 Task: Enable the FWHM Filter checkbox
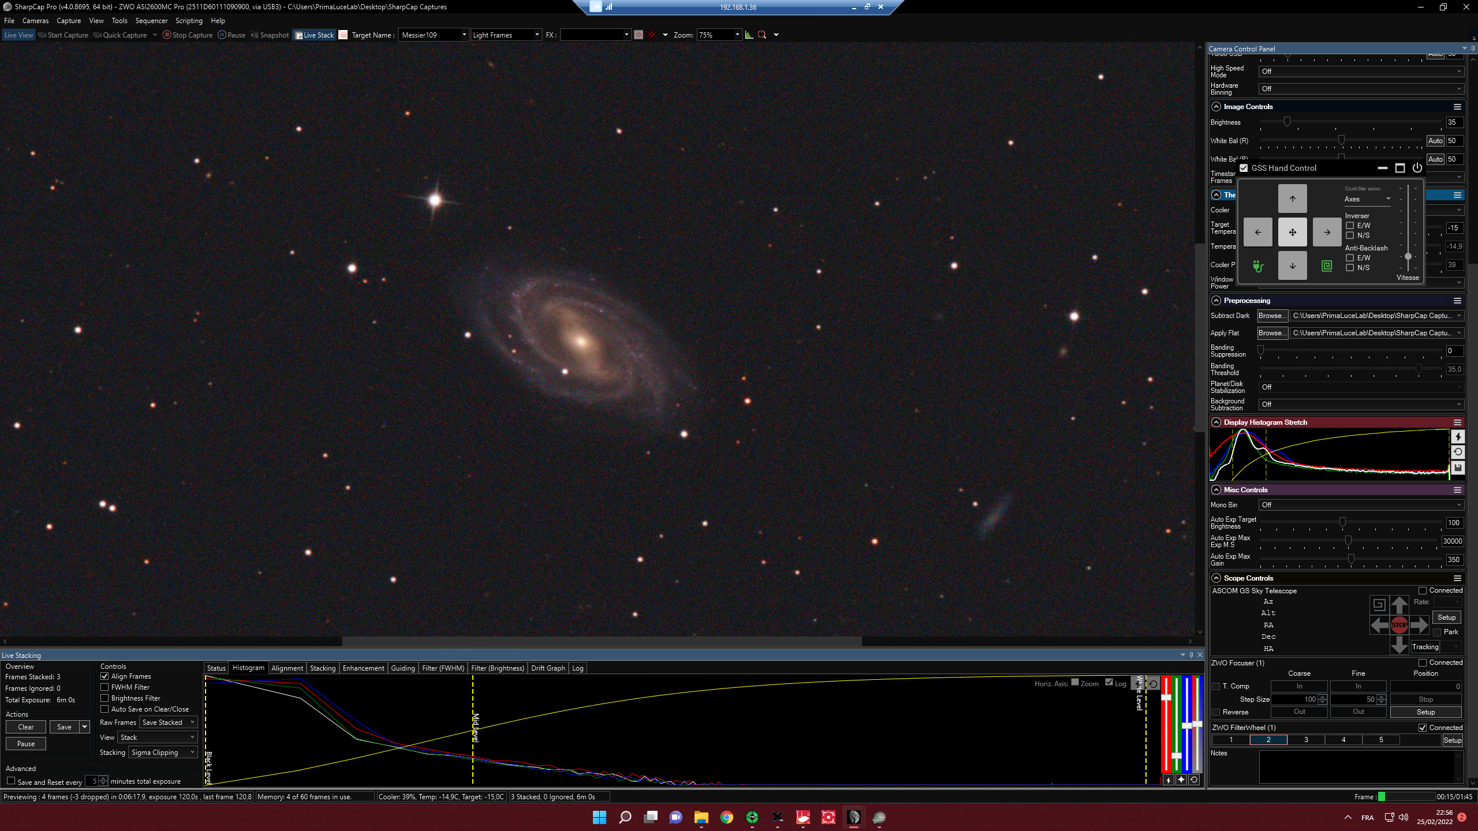(x=104, y=687)
